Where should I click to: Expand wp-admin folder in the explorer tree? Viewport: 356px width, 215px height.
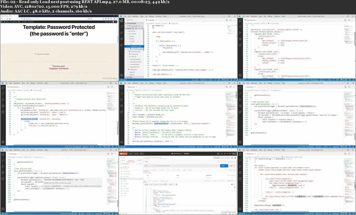click(x=132, y=31)
